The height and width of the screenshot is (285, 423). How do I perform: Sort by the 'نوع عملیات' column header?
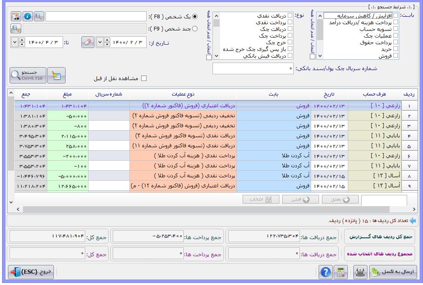182,94
